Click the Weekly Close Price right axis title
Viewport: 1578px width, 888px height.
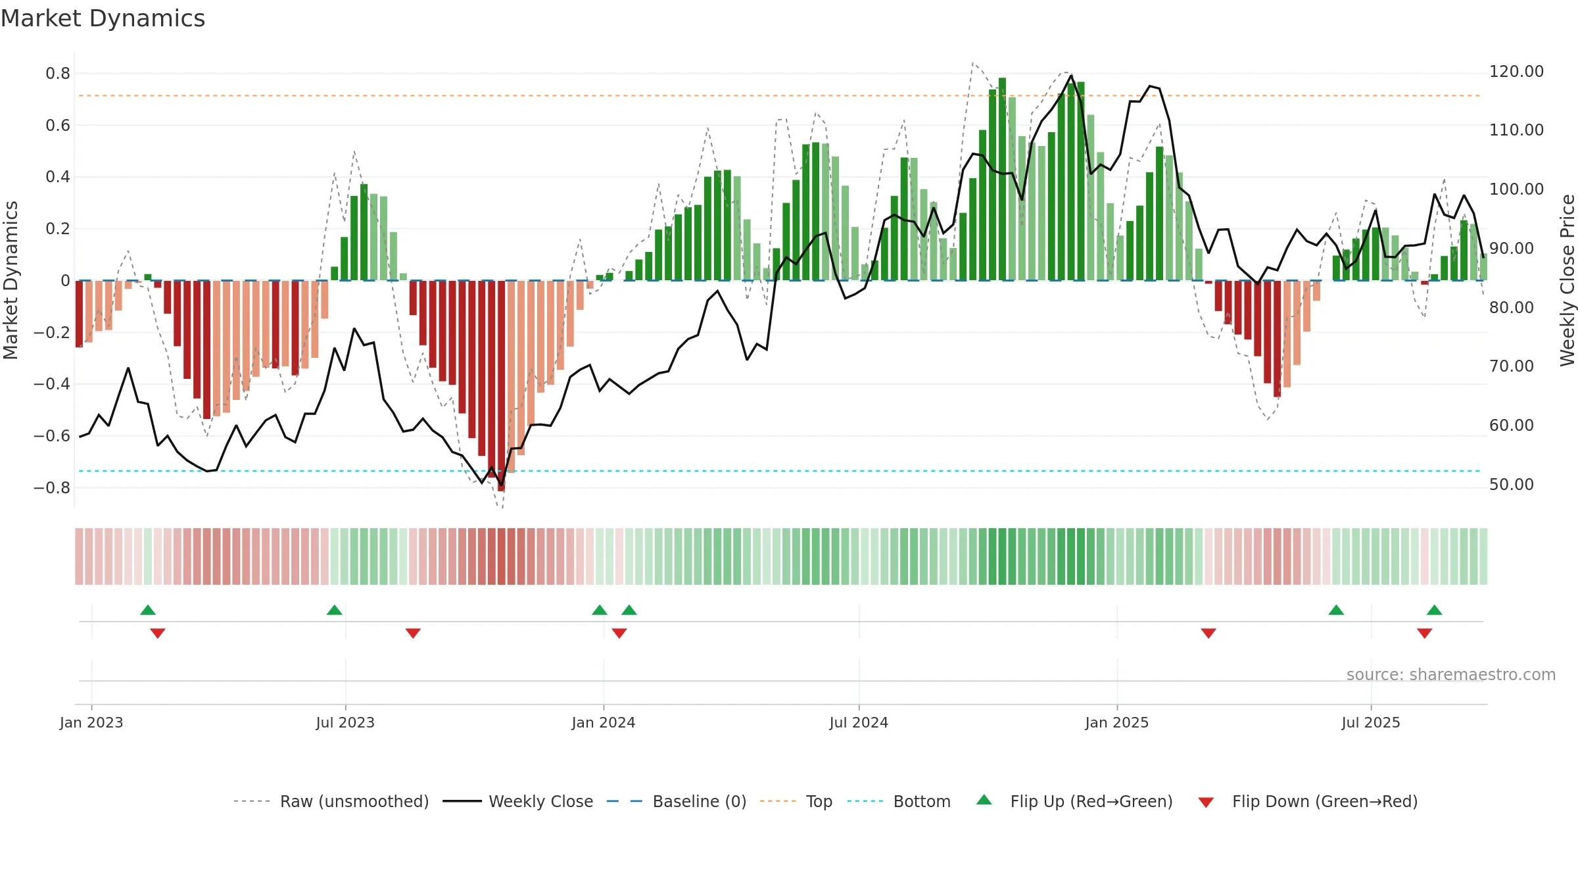[1567, 280]
